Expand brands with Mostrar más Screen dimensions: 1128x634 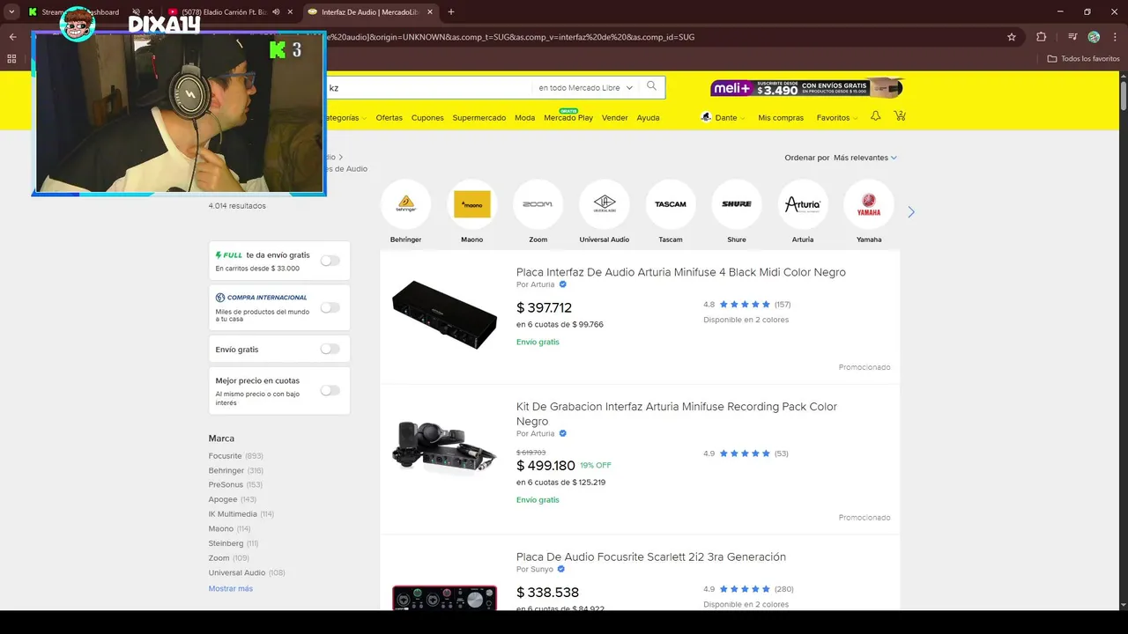point(231,588)
